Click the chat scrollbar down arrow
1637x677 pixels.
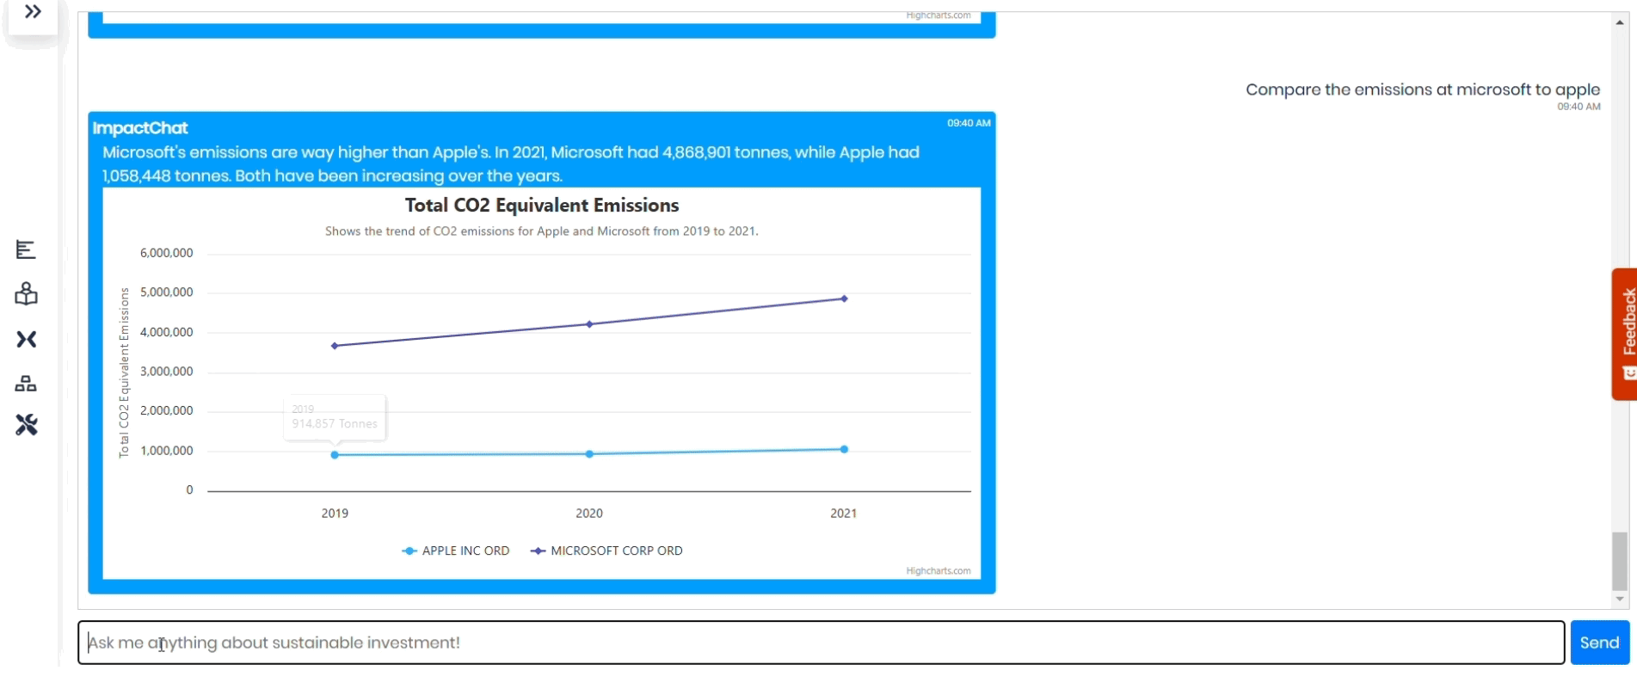pos(1620,599)
